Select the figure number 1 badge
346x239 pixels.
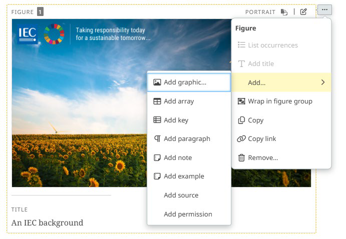pos(40,11)
